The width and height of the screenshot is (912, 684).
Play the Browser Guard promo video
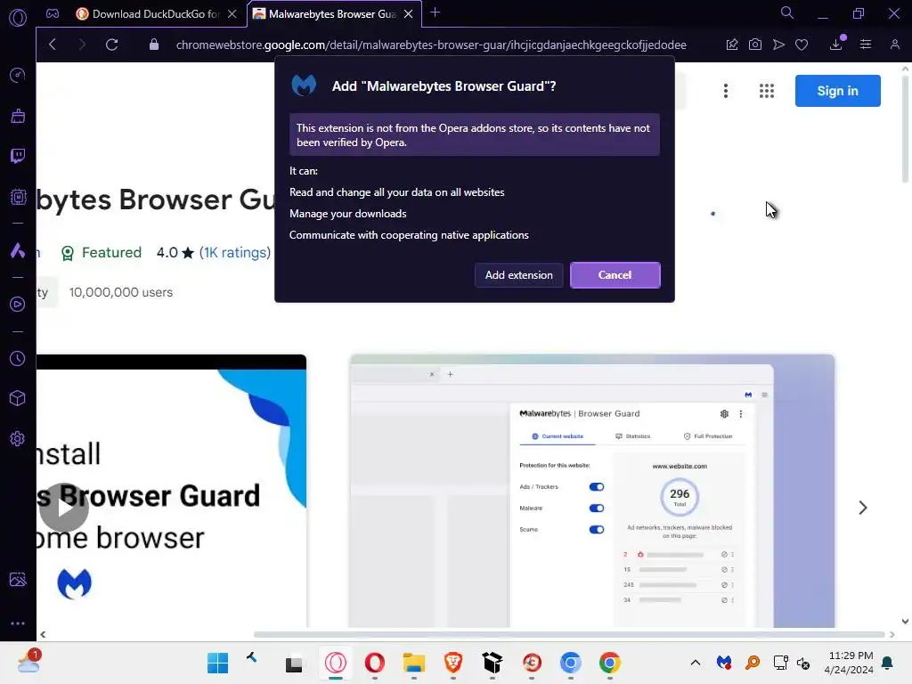pyautogui.click(x=64, y=507)
